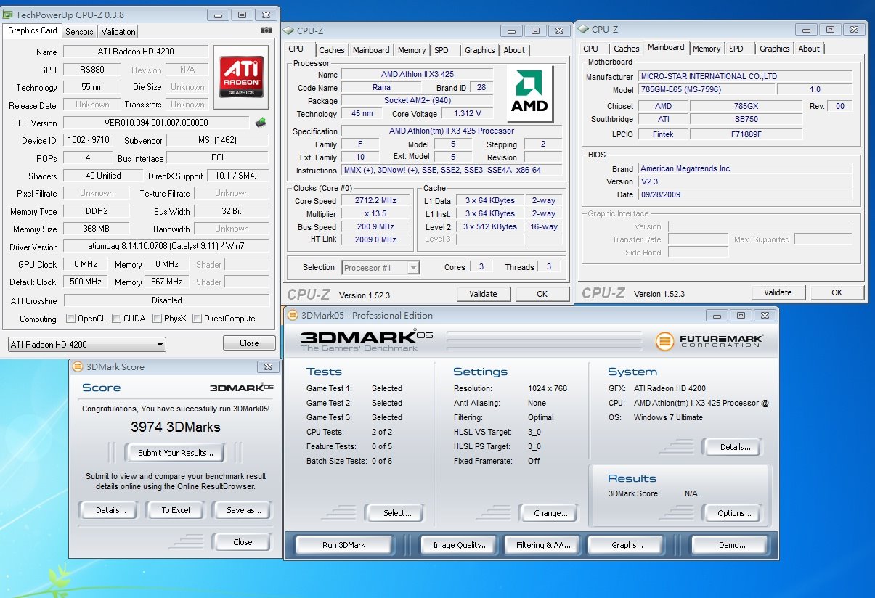Viewport: 875px width, 598px height.
Task: Click the green BIOS save chip icon
Action: (261, 123)
